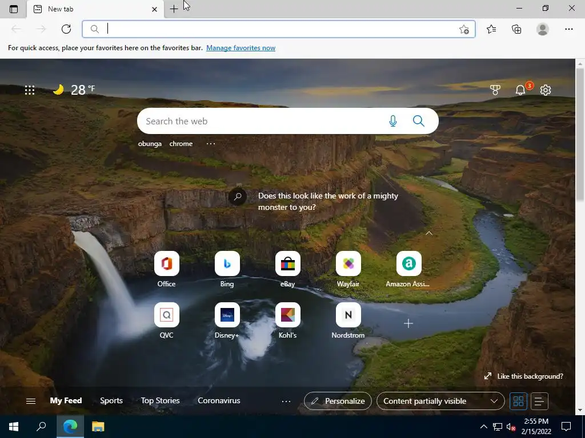Show hidden system tray icons

(483, 427)
